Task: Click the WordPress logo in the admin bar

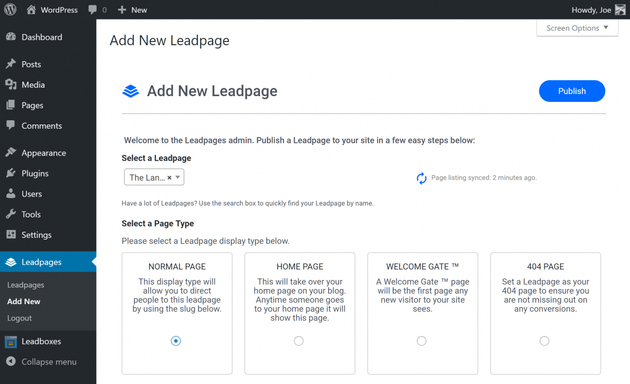Action: coord(10,9)
